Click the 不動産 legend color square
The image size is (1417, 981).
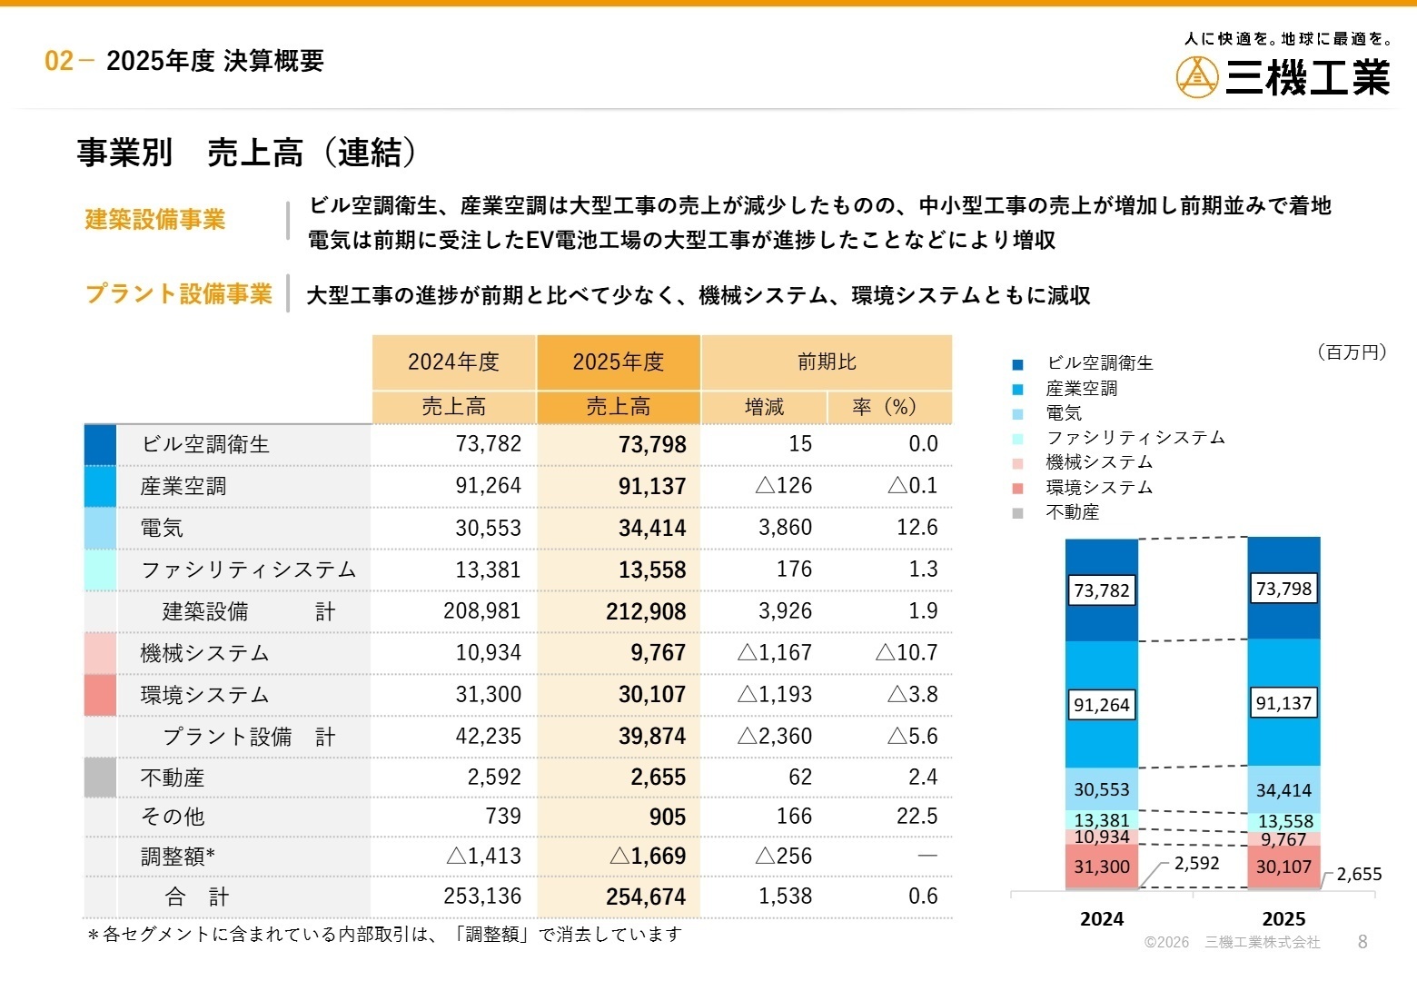(x=1017, y=513)
